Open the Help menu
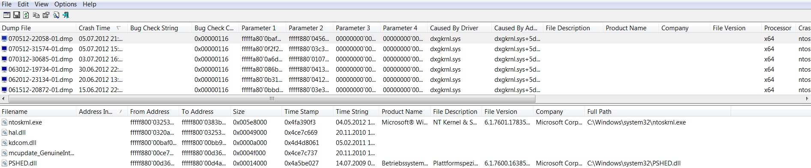811x168 pixels. click(x=90, y=4)
